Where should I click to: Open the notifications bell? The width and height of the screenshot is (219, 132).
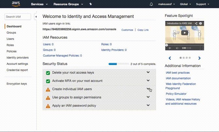151,4
